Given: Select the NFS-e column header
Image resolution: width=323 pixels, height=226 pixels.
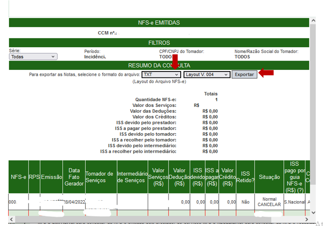Looking at the screenshot, I should (x=18, y=177).
